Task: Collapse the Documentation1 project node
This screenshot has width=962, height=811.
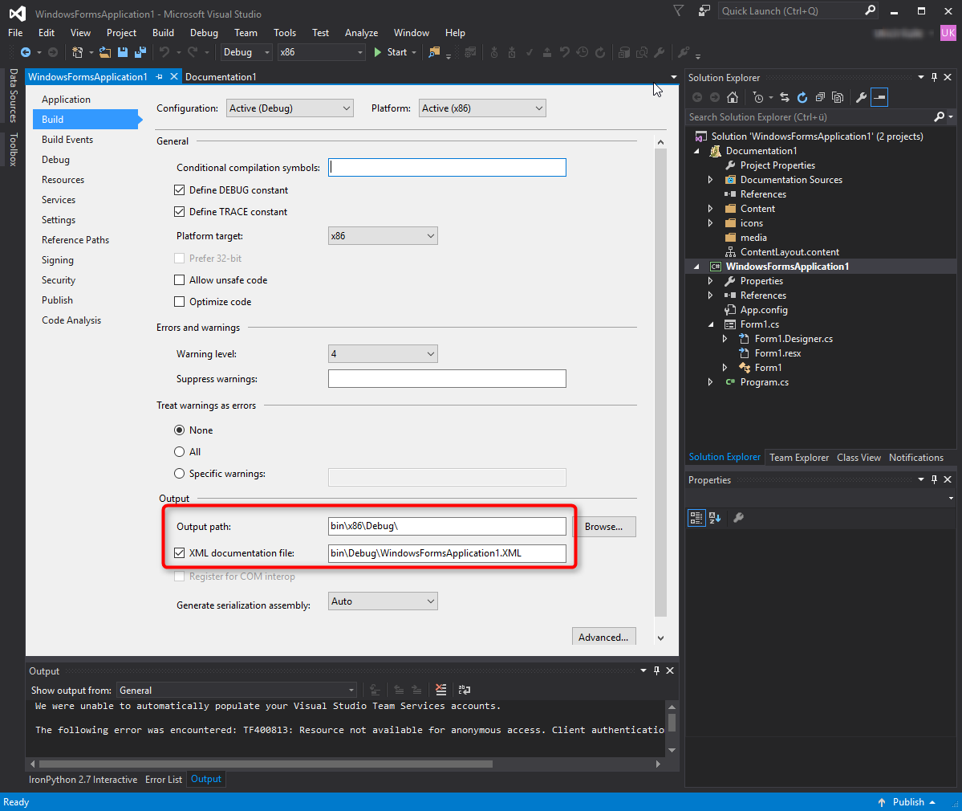Action: (697, 151)
